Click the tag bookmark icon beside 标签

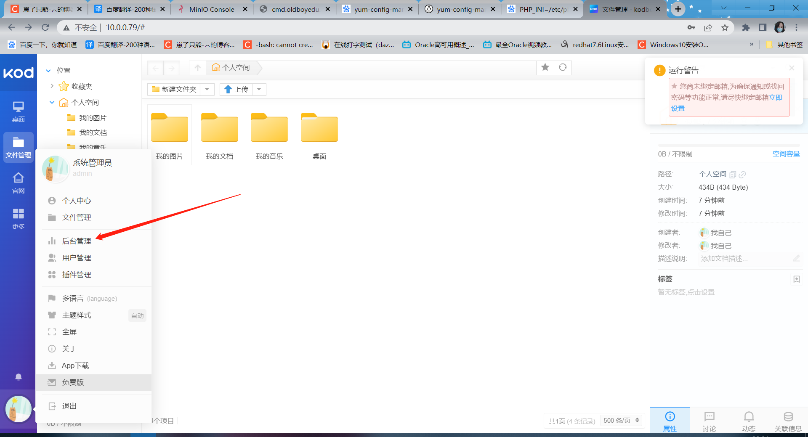click(796, 279)
